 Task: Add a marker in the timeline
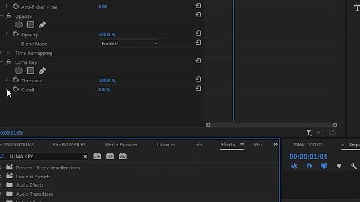point(339,166)
